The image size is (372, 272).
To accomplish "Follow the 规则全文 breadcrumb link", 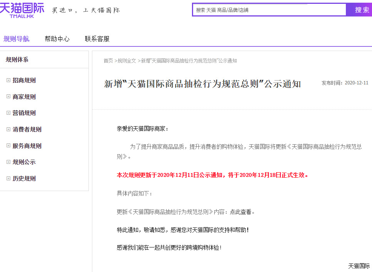I will [127, 61].
